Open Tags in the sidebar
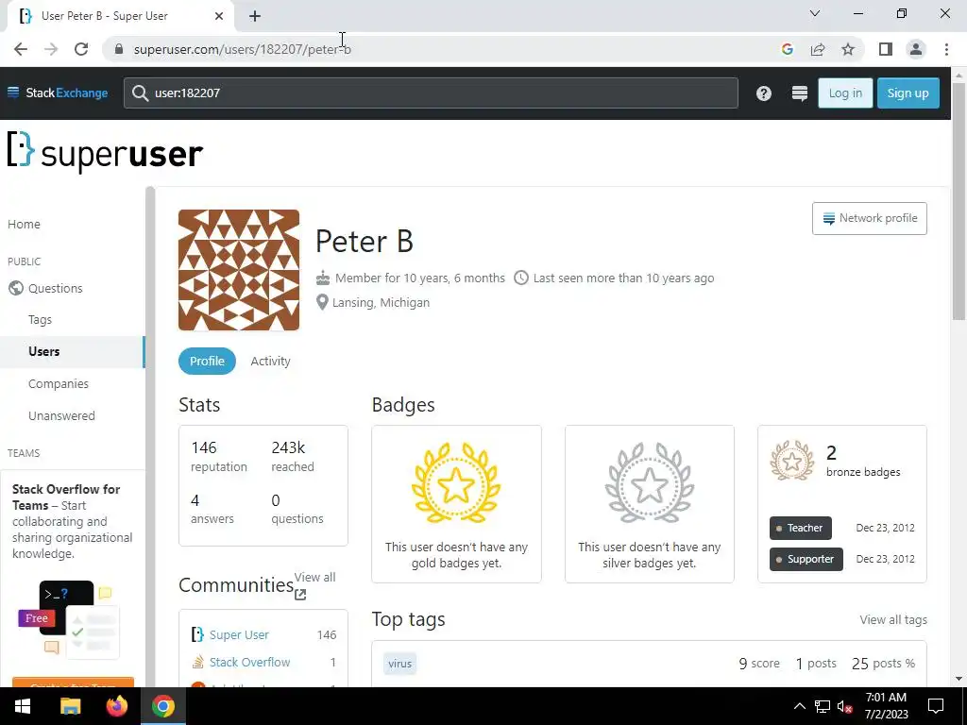 (40, 320)
